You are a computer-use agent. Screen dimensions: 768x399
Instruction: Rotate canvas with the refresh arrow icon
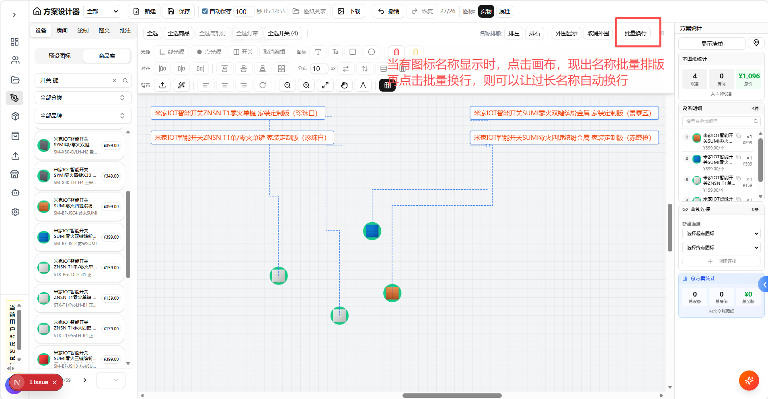pos(263,85)
